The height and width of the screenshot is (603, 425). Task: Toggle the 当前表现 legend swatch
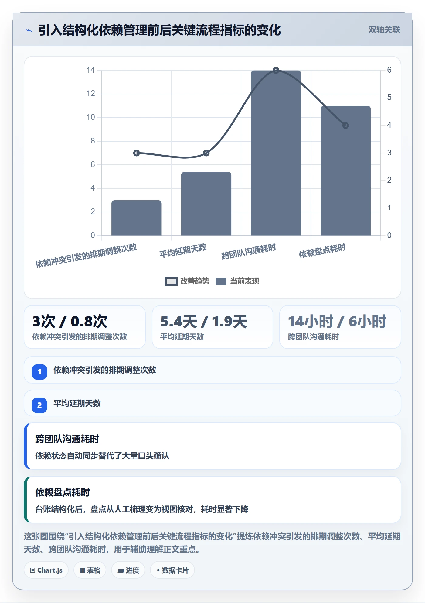click(221, 281)
